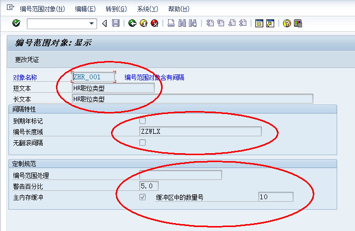Click the window menu icon at top-left

pyautogui.click(x=10, y=7)
